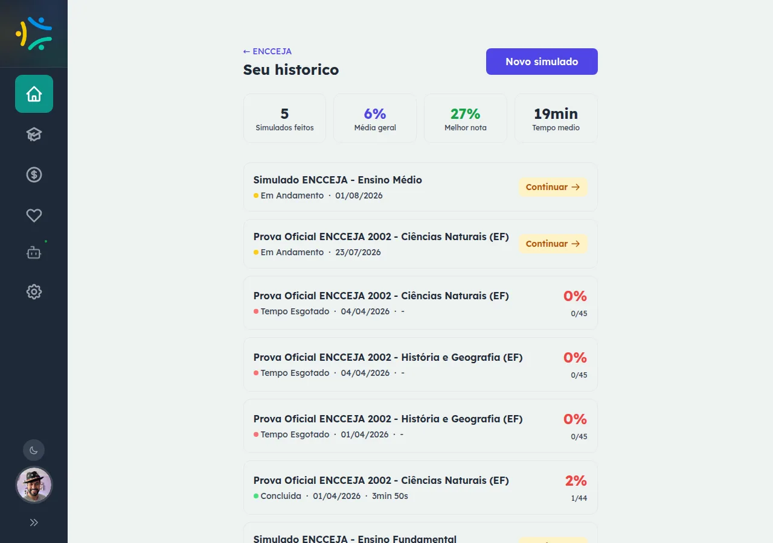Open the Home icon in the sidebar
Viewport: 773px width, 543px height.
pos(34,94)
